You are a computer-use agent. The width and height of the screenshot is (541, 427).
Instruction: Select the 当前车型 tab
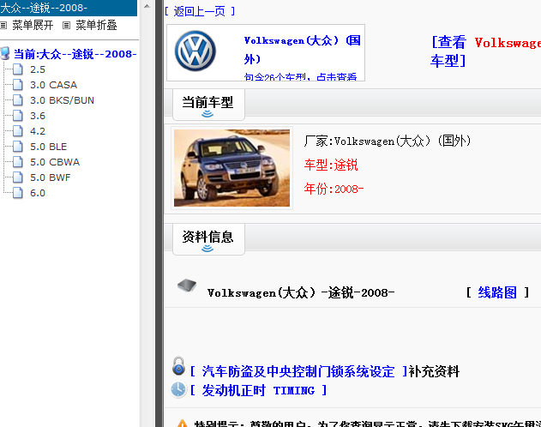(x=208, y=105)
